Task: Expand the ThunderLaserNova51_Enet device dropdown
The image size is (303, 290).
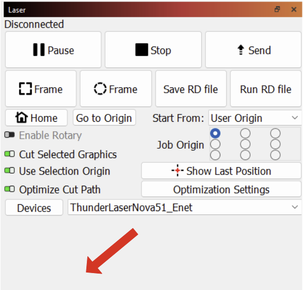Action: tap(184, 207)
